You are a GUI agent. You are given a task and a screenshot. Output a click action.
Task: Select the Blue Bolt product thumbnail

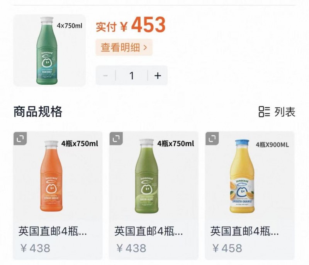click(x=49, y=50)
